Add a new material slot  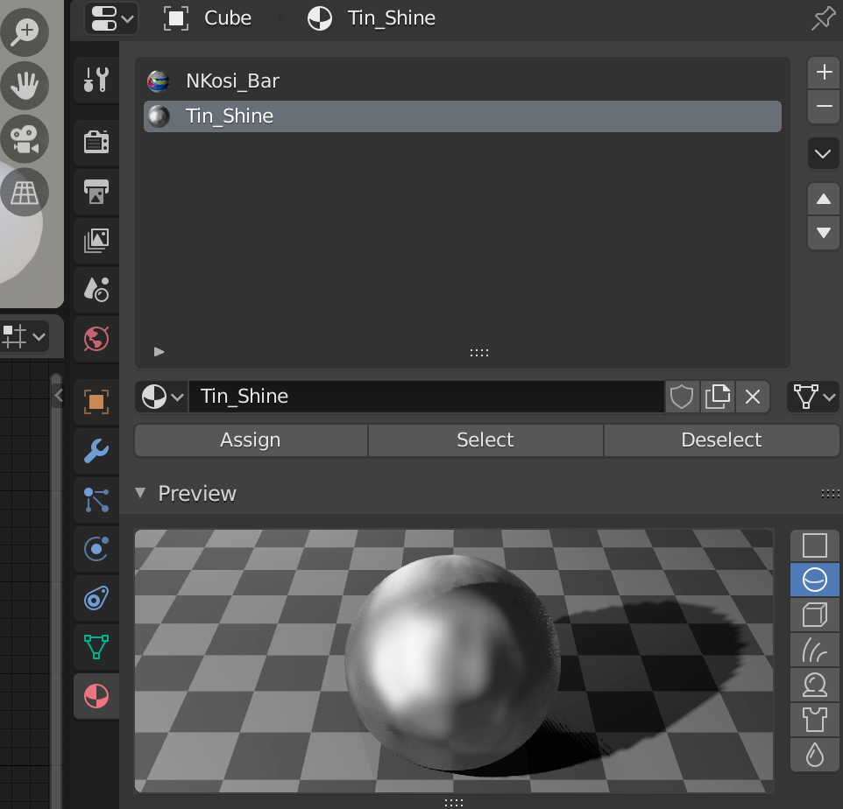824,73
